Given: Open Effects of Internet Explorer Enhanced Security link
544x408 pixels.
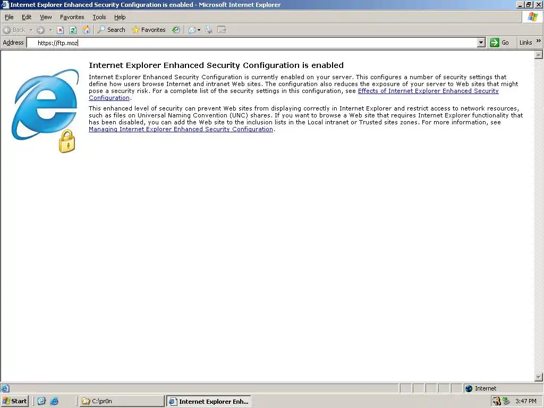Looking at the screenshot, I should tap(428, 91).
